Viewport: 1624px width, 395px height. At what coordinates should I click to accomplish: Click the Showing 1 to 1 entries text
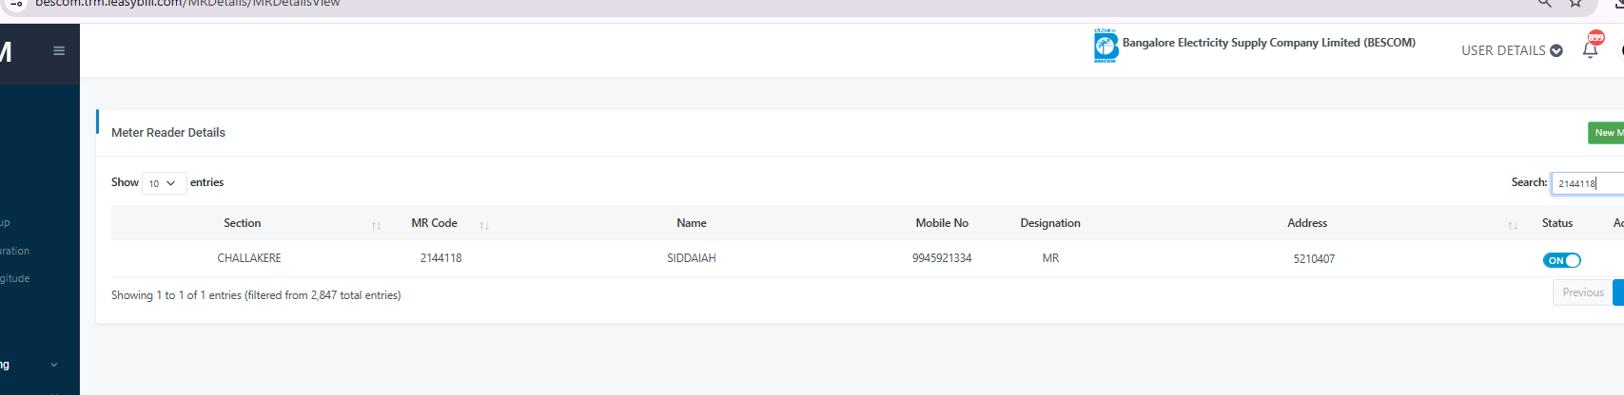click(256, 295)
